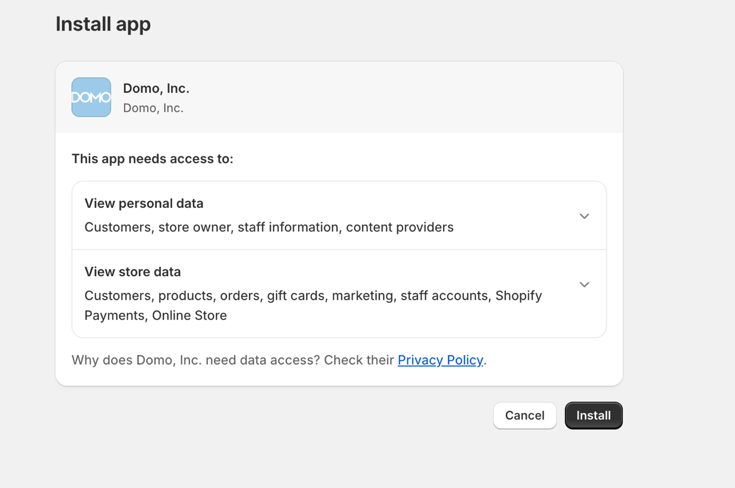Image resolution: width=735 pixels, height=488 pixels.
Task: Click the gift cards, marketing text
Action: 330,296
